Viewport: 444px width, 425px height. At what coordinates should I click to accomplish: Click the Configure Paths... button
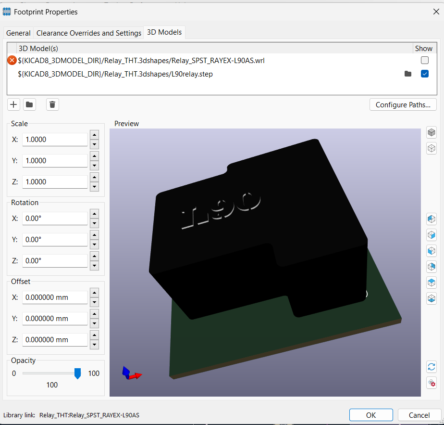tap(403, 105)
